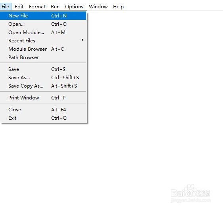Image resolution: width=223 pixels, height=208 pixels.
Task: Open the Edit menu
Action: pos(19,6)
